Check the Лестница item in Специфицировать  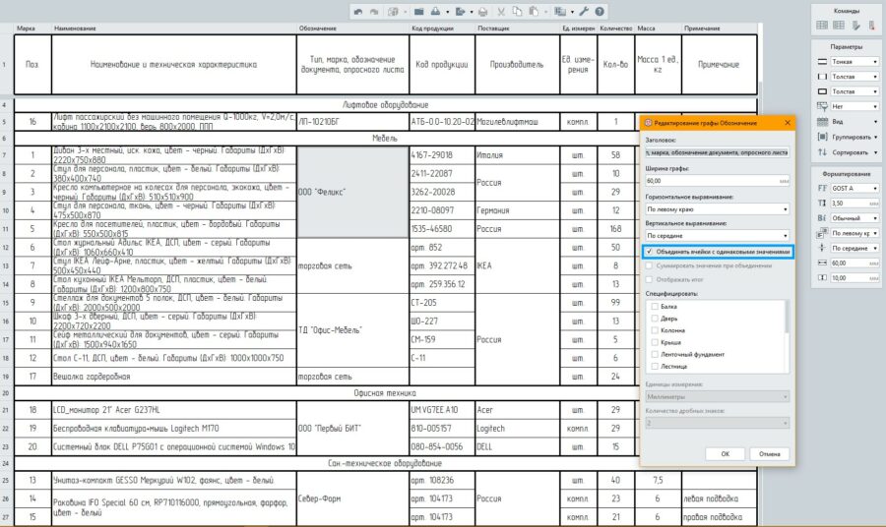click(655, 366)
